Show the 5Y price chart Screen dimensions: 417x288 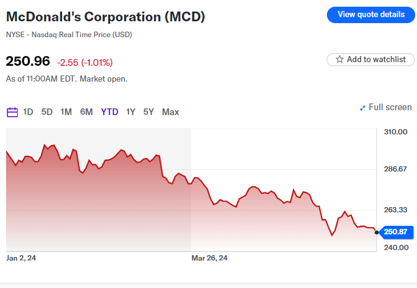click(x=149, y=112)
